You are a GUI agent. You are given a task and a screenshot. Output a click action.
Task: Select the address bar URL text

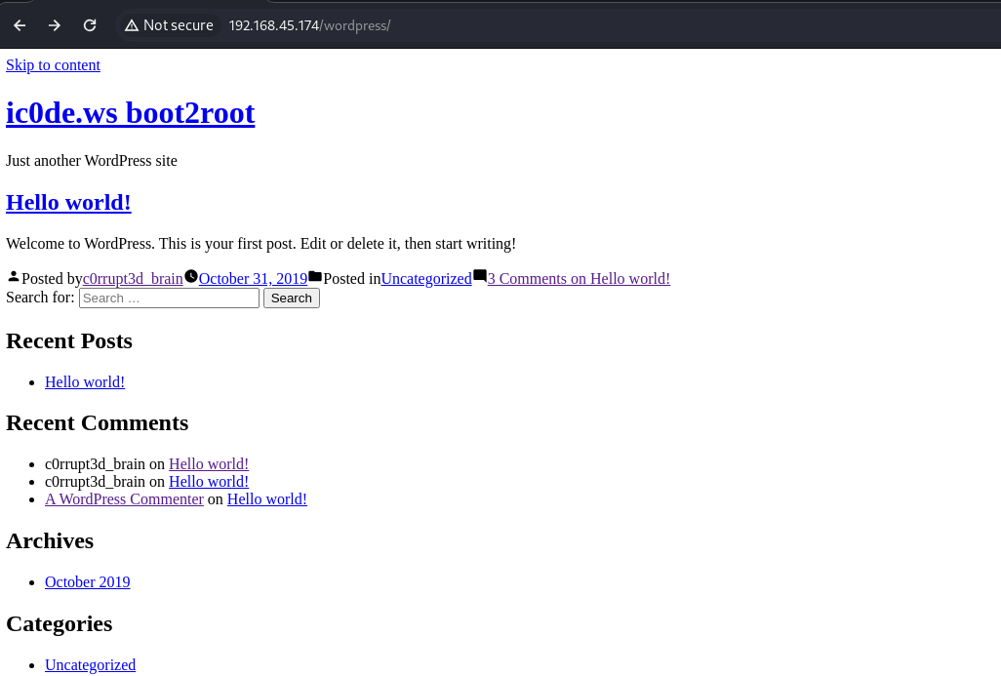(x=309, y=25)
